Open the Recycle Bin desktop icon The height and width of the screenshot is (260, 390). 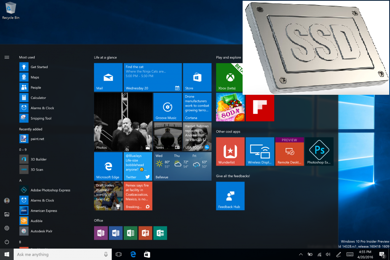tap(10, 10)
